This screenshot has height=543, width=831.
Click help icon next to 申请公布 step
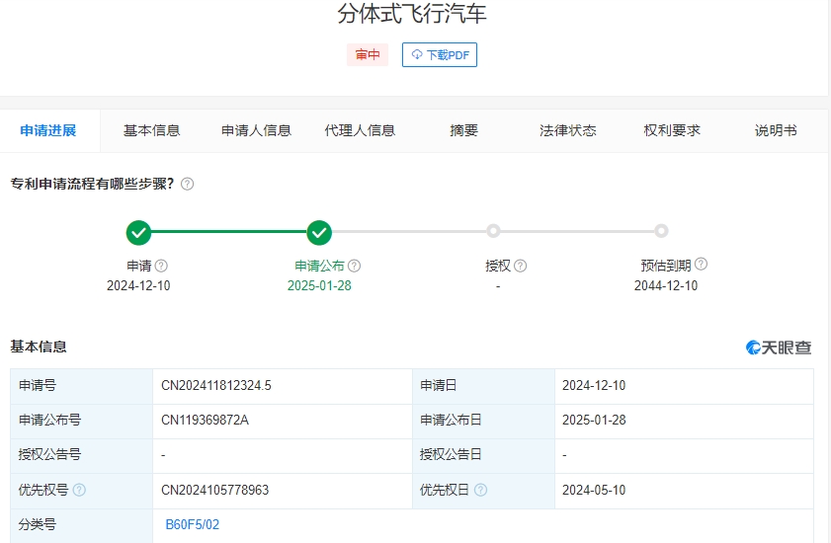(354, 266)
